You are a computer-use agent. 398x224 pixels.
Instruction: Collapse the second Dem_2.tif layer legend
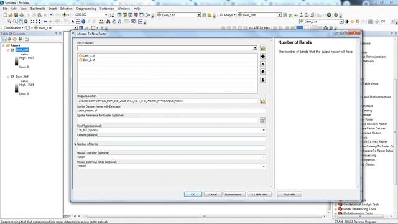[8, 77]
